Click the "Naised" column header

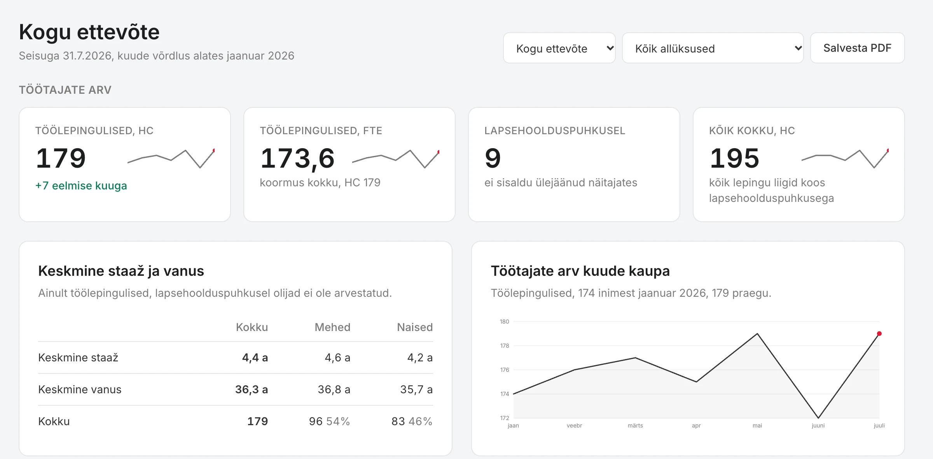tap(415, 327)
